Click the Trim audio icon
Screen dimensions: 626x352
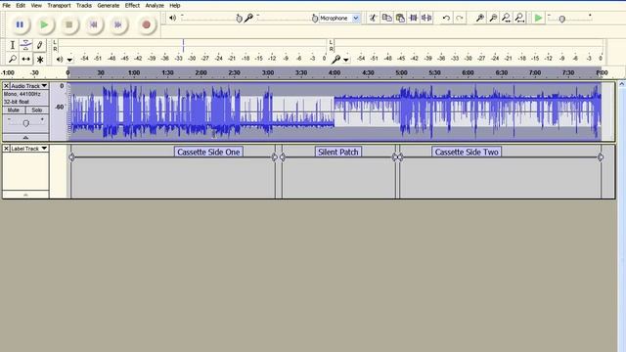(x=414, y=18)
